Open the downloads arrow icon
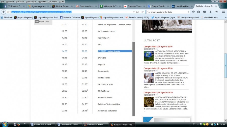This screenshot has height=127, width=227. (x=211, y=12)
